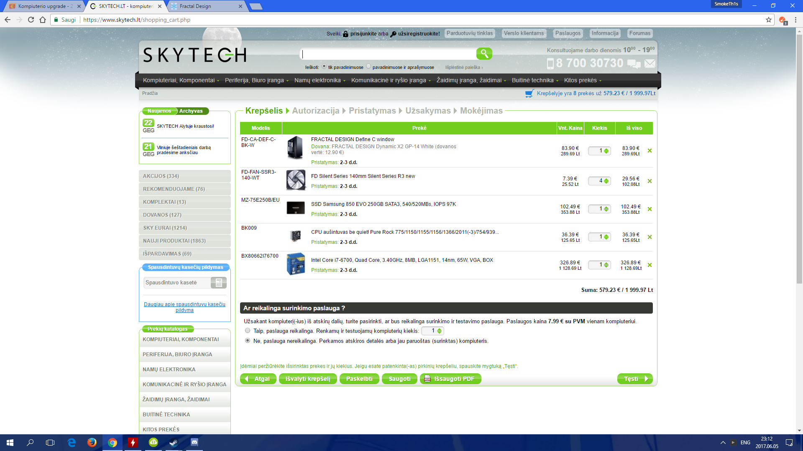Expand Žaidimų įranga, žaidimai menu

(x=471, y=81)
